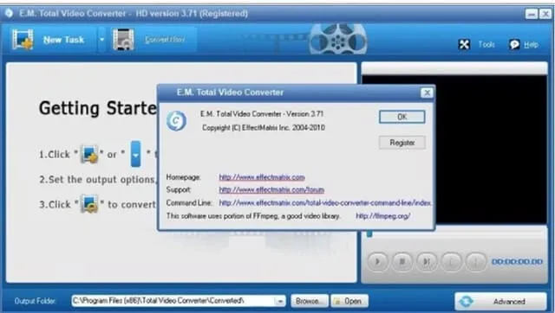Click the Play button in the preview player
The image size is (555, 313).
tap(377, 261)
